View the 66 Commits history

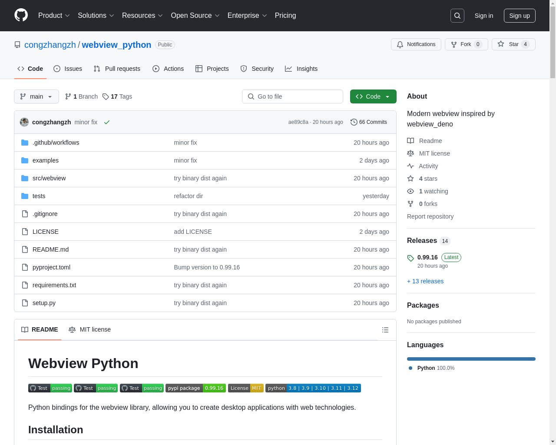coord(369,122)
